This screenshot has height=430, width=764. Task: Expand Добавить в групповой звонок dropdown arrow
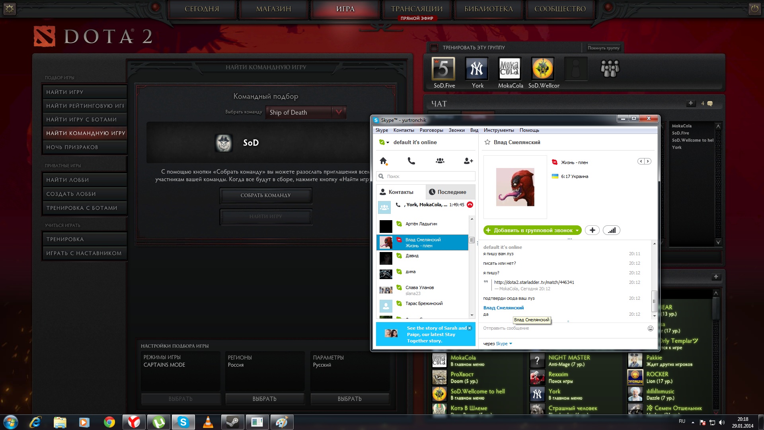click(x=577, y=231)
